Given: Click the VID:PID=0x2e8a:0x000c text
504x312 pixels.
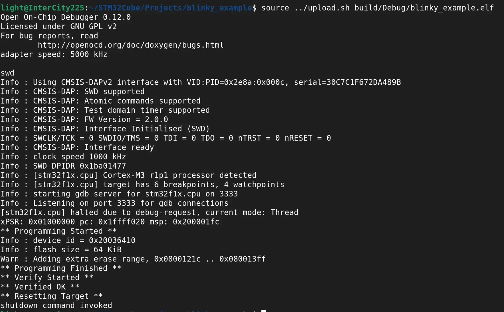Looking at the screenshot, I should pos(235,82).
